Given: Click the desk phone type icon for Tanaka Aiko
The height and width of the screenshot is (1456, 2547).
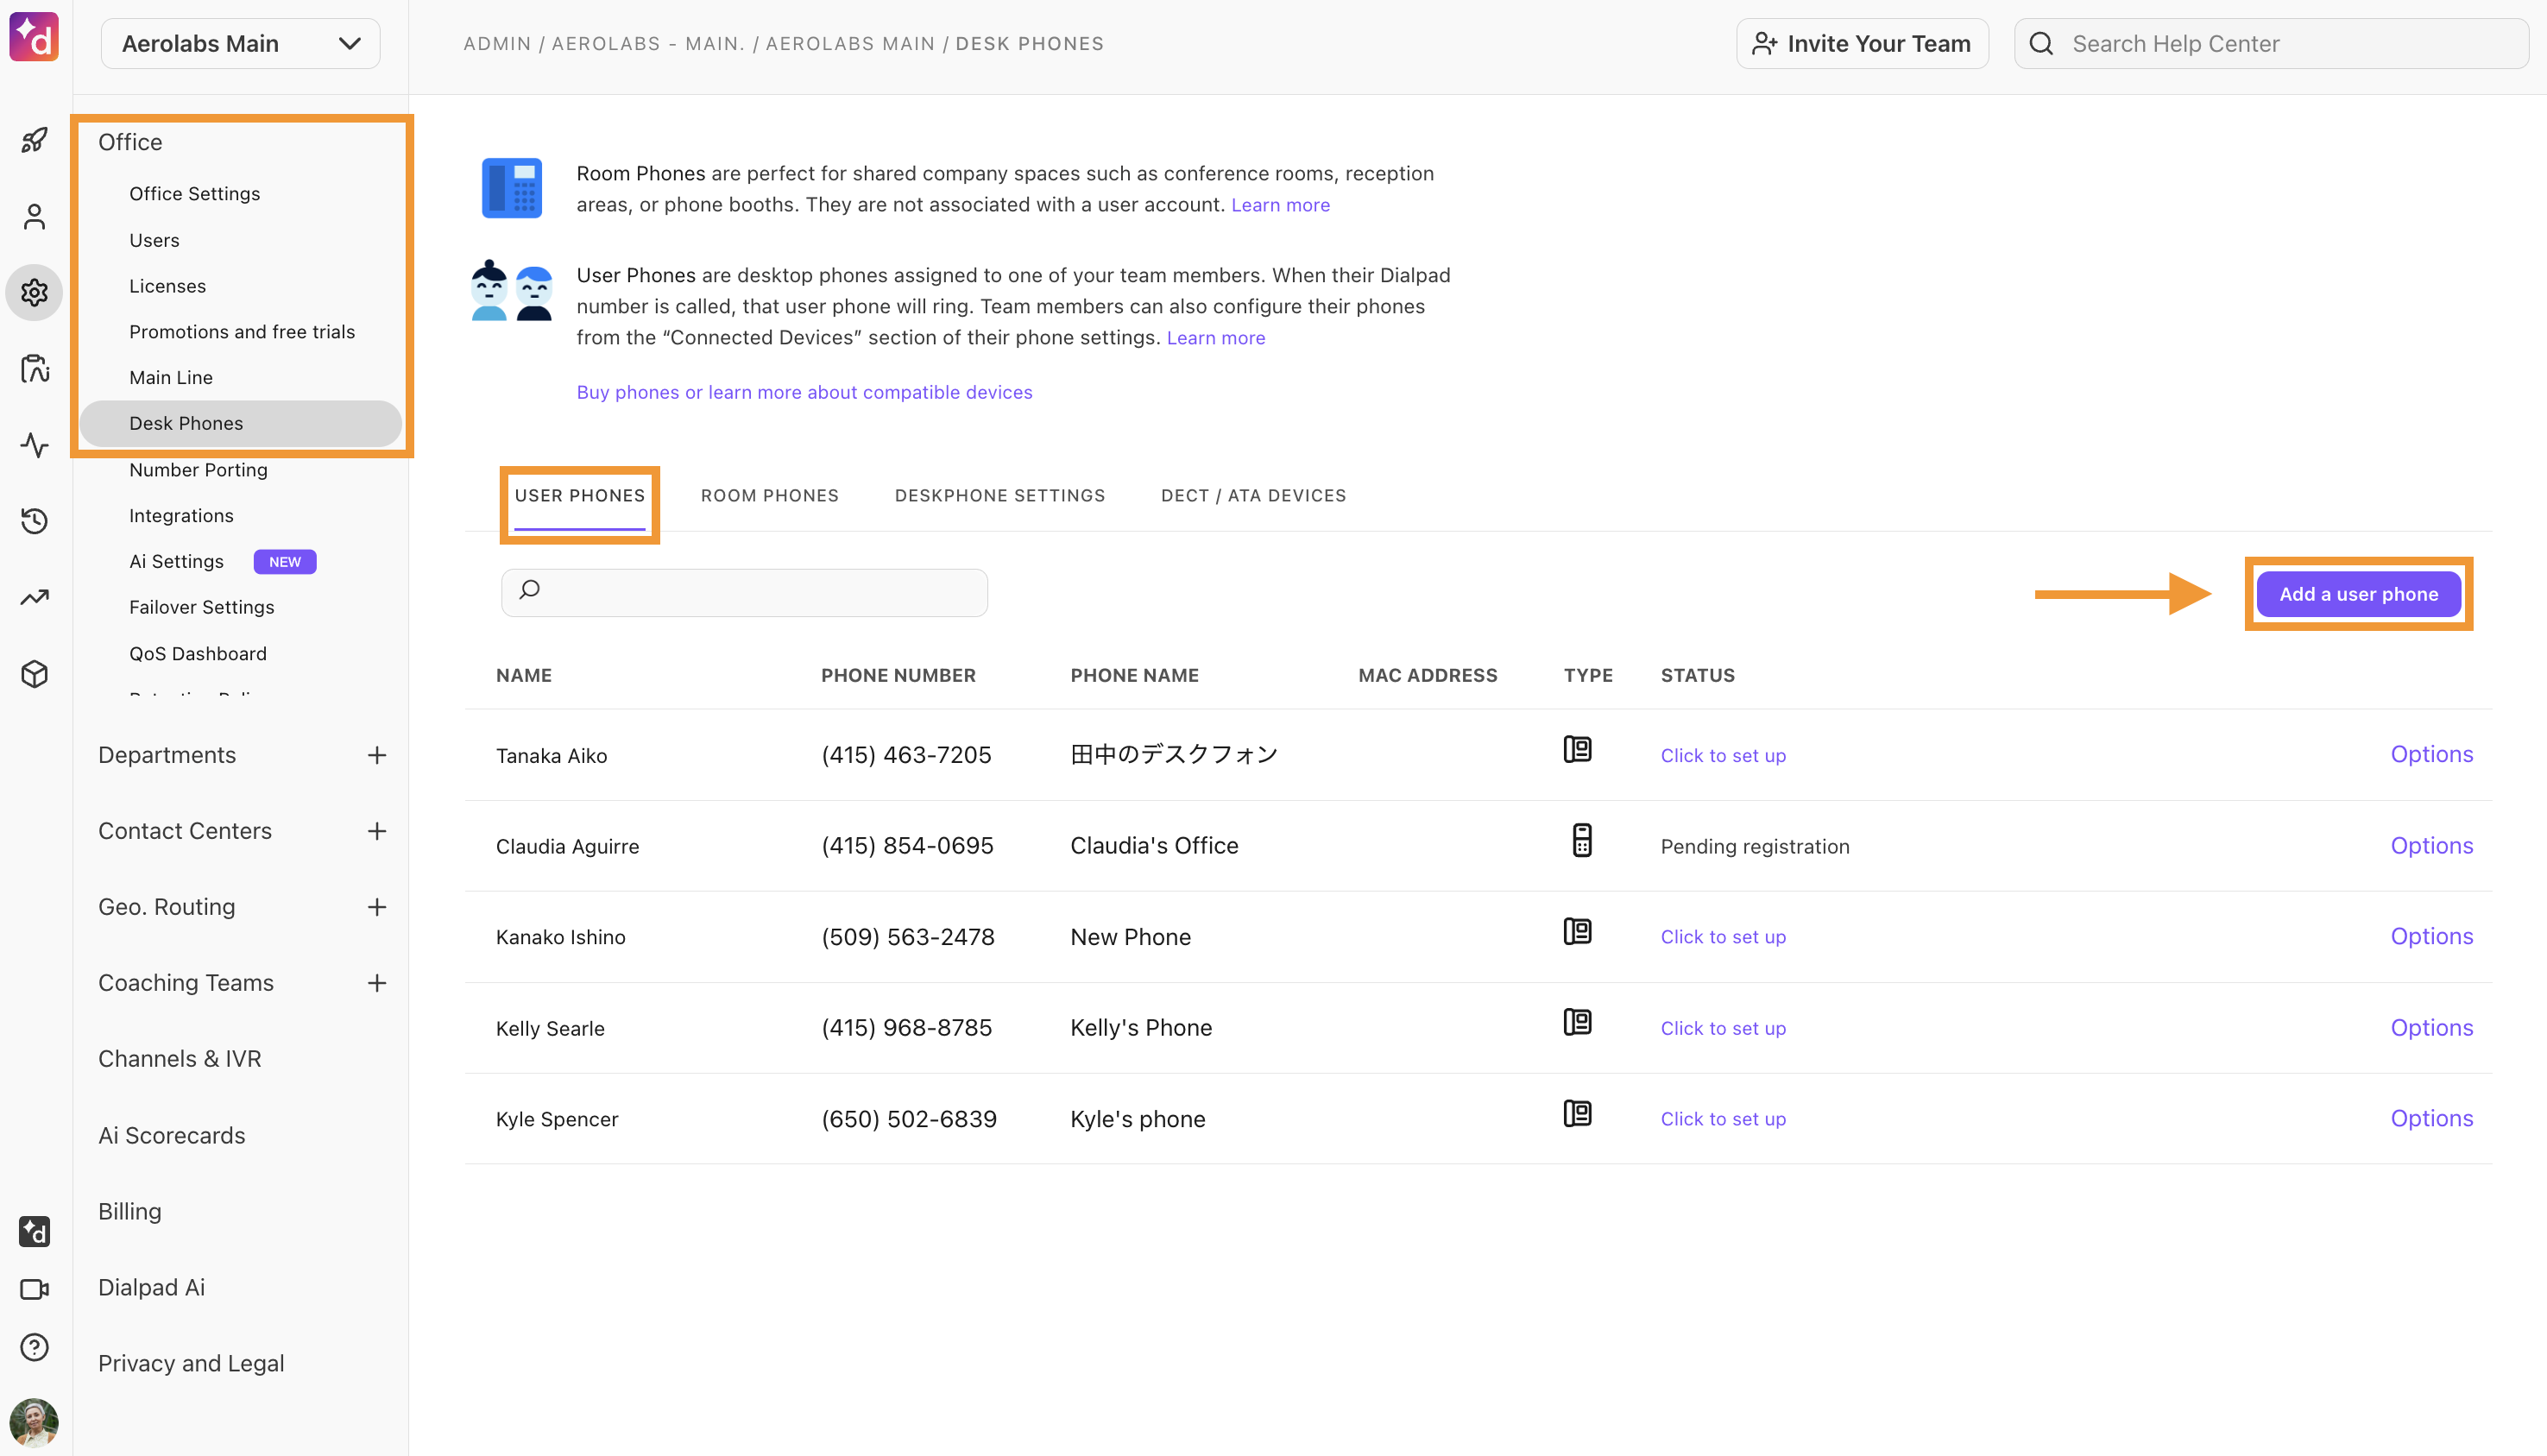Looking at the screenshot, I should (1577, 749).
